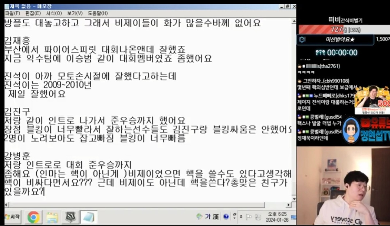Select the Notepad taskbar icon

88,217
